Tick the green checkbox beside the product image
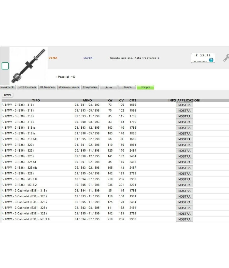This screenshot has width=229, height=268. point(5,66)
